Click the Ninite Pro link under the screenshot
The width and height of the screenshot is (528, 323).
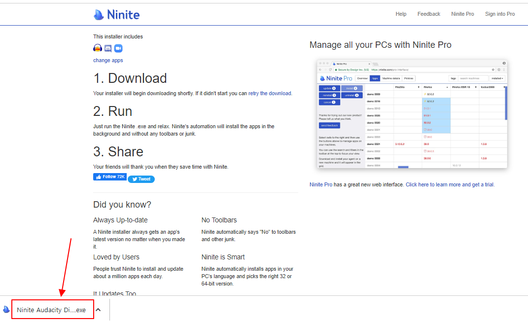320,184
